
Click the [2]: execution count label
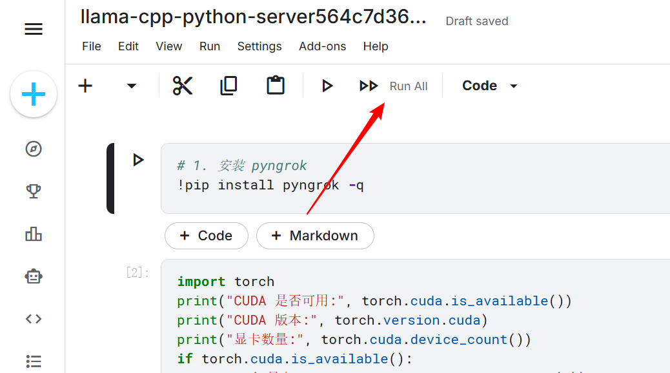(x=137, y=273)
